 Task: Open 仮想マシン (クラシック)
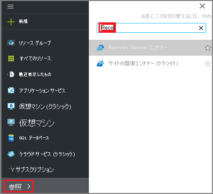pyautogui.click(x=45, y=106)
